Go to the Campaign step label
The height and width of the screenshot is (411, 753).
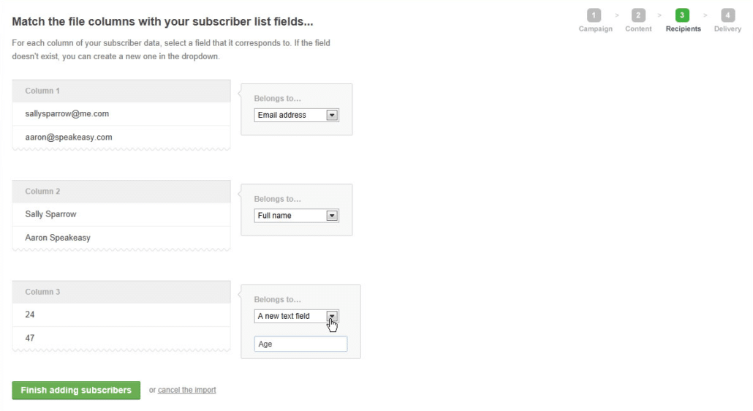pyautogui.click(x=596, y=29)
